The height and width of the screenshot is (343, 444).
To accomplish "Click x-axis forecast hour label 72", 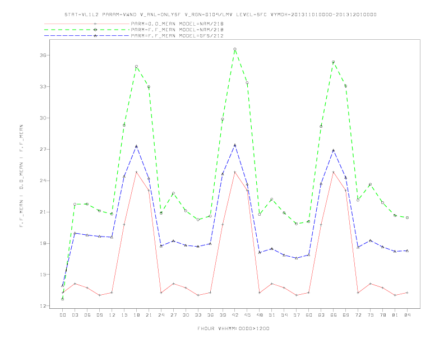I will (358, 315).
